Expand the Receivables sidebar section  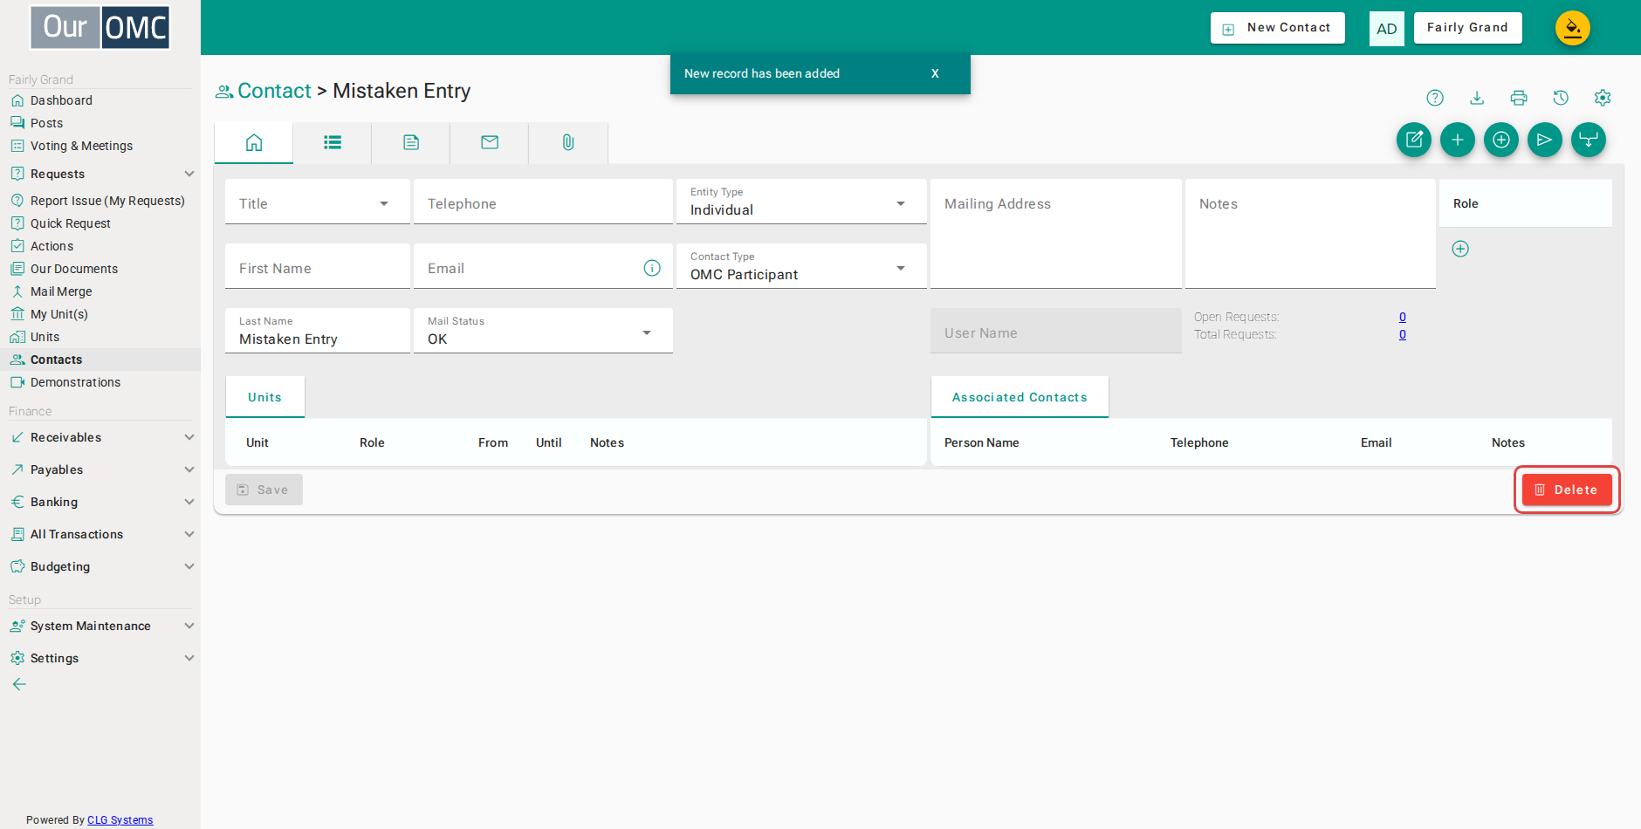100,437
